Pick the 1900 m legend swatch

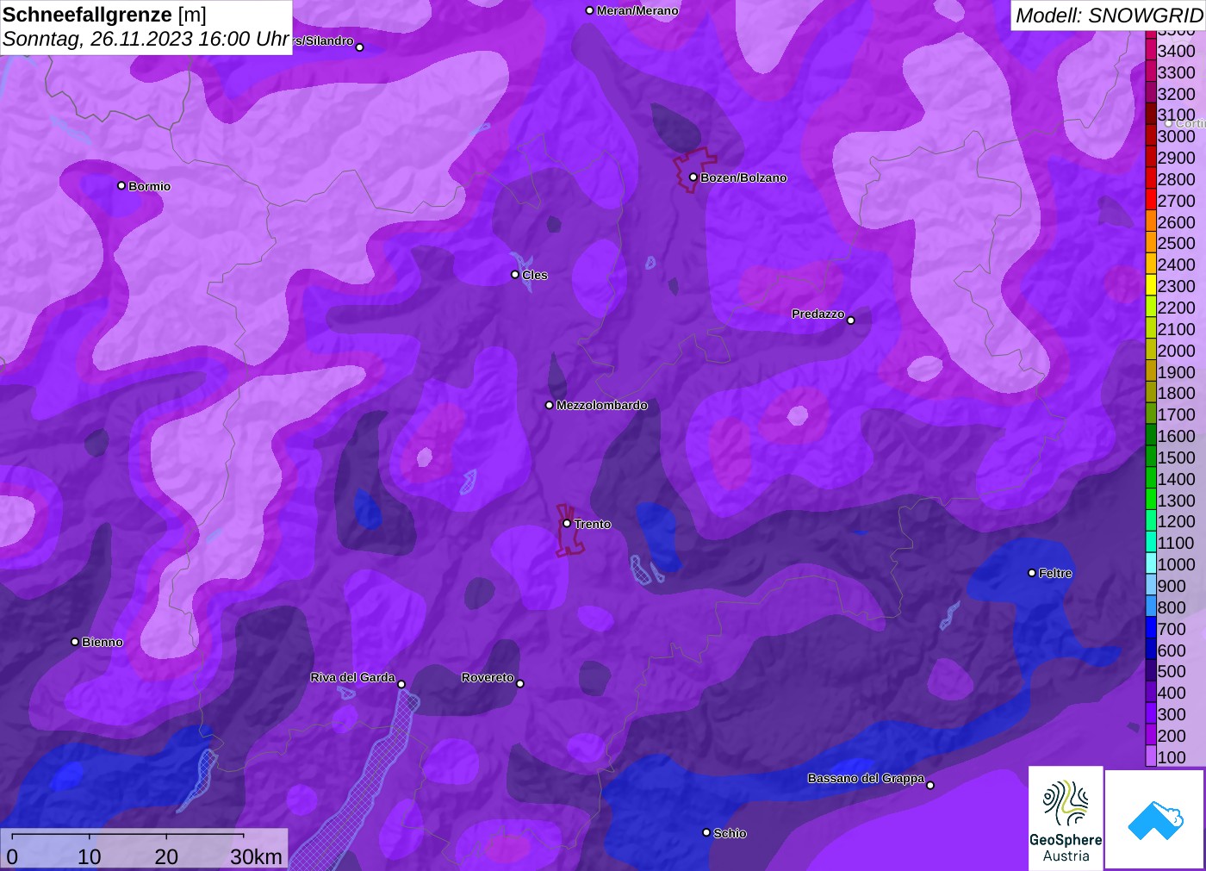1150,371
